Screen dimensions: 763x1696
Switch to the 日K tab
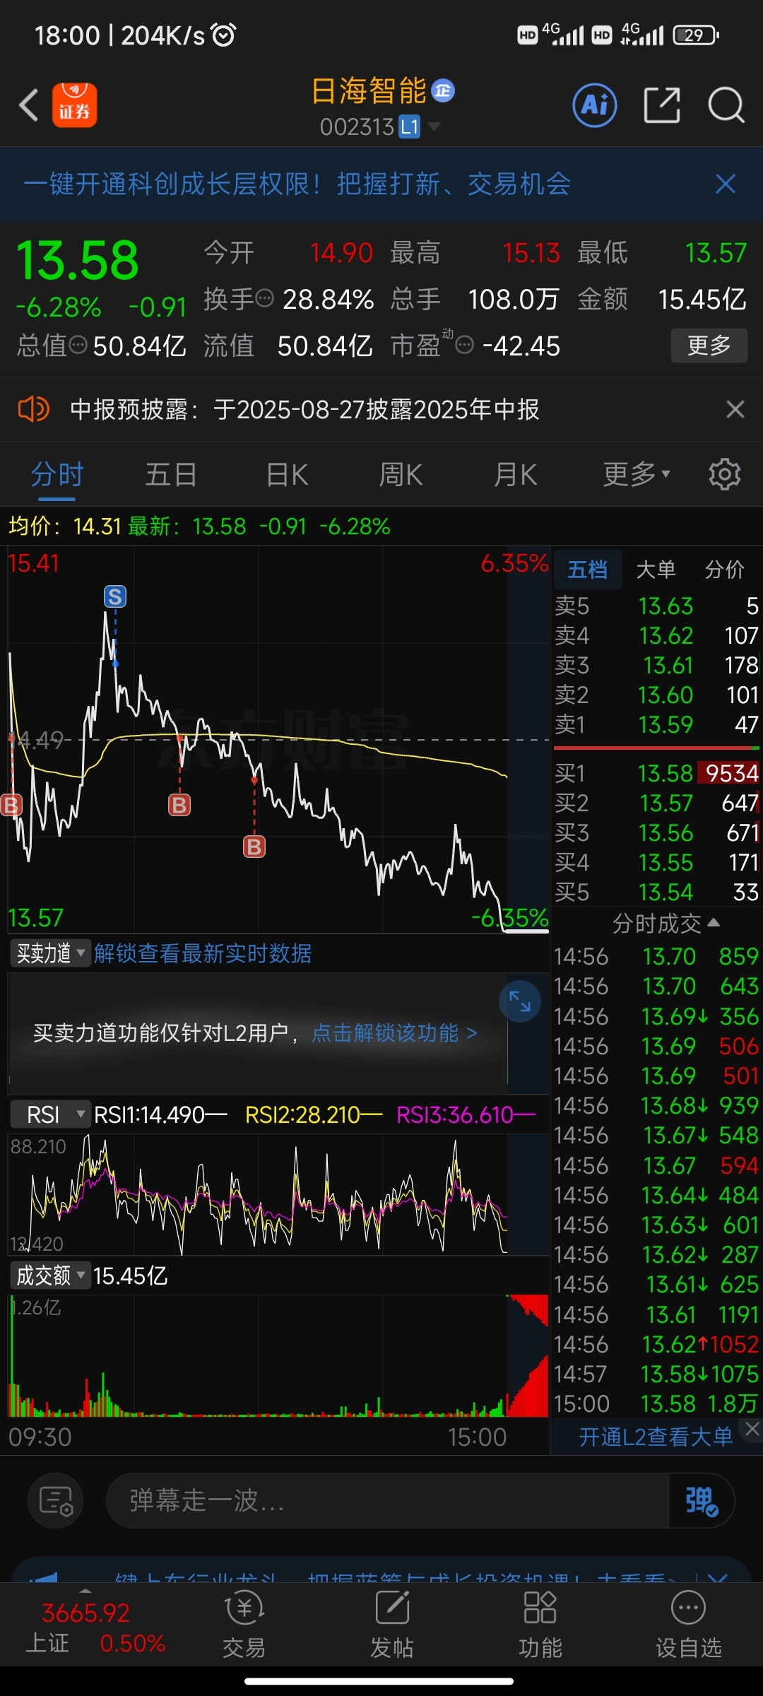[287, 474]
